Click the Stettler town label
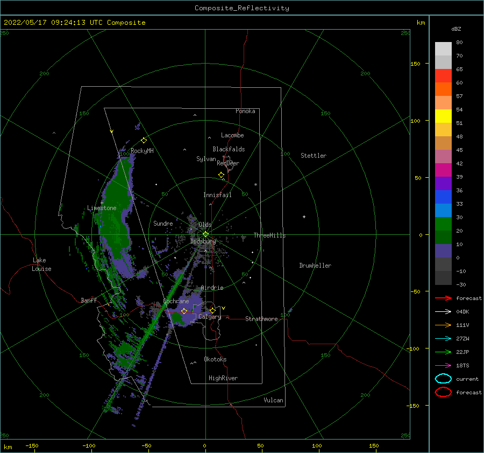The height and width of the screenshot is (453, 484). (314, 156)
